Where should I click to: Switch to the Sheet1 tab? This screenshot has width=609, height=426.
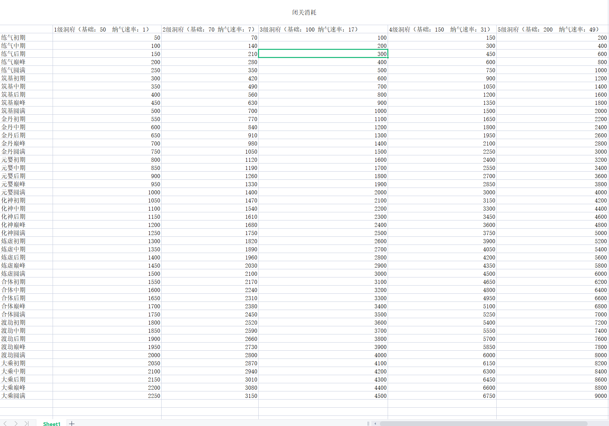[x=52, y=424]
